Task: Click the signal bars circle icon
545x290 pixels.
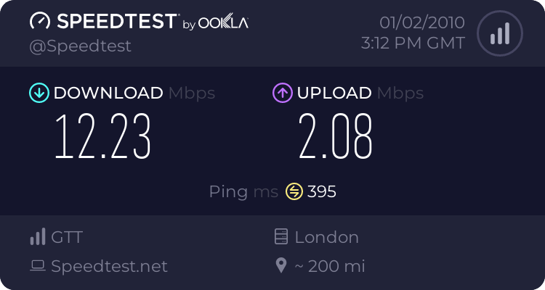Action: pos(498,33)
